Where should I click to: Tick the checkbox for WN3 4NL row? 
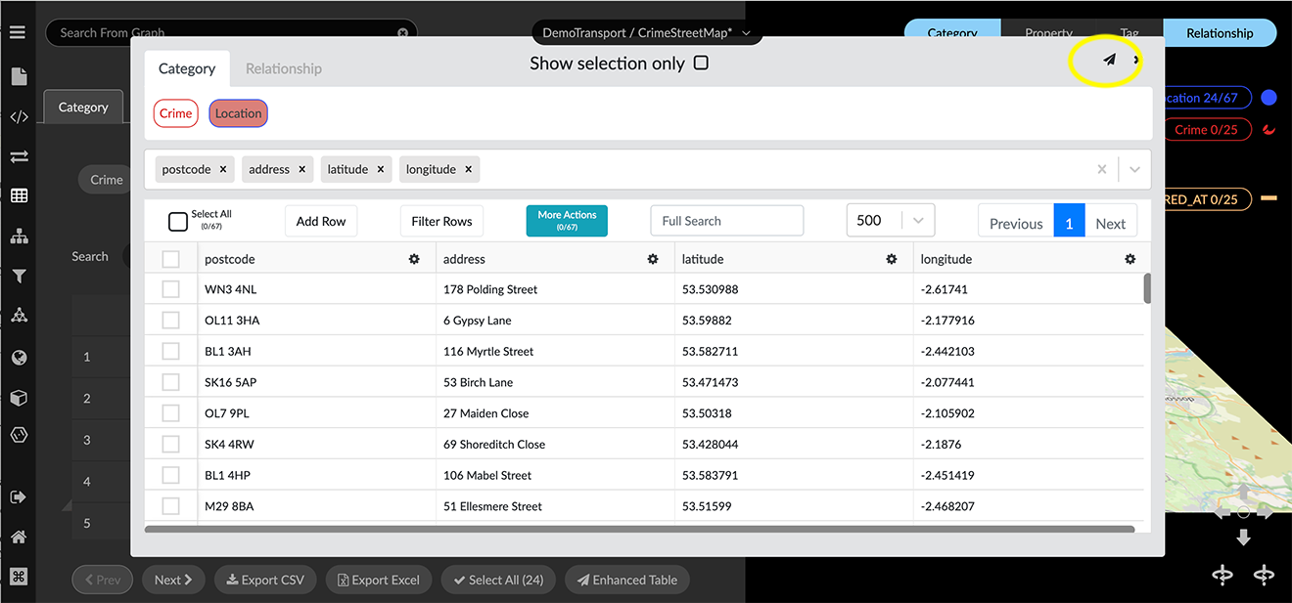(171, 289)
